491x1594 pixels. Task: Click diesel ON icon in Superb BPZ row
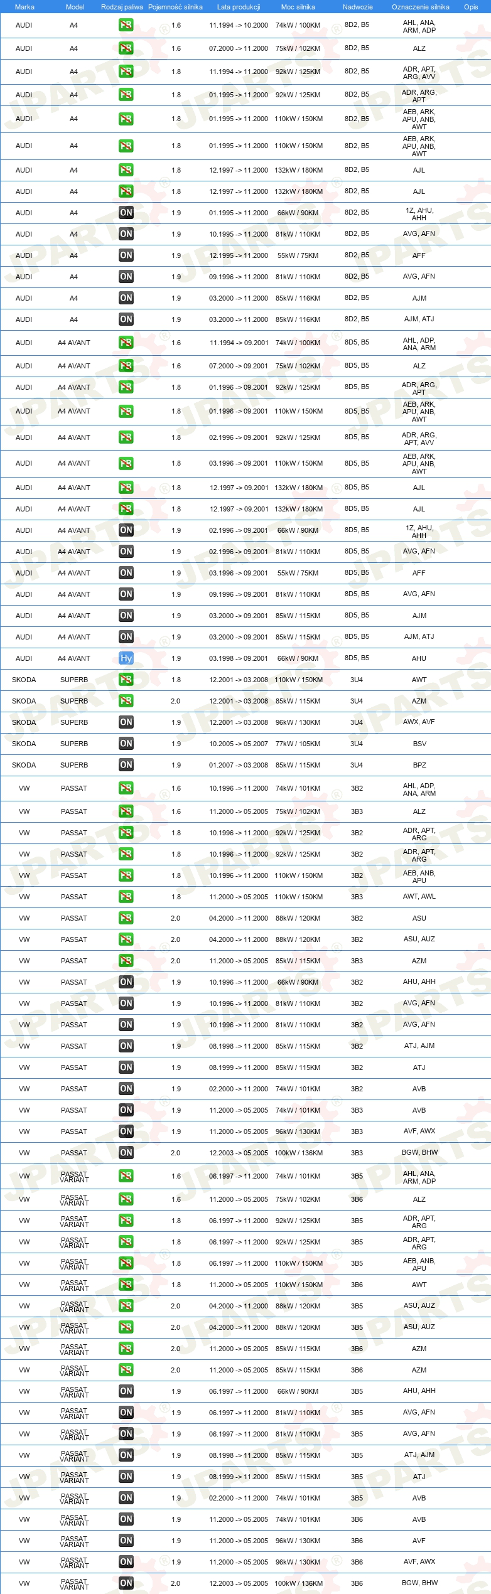pyautogui.click(x=126, y=765)
